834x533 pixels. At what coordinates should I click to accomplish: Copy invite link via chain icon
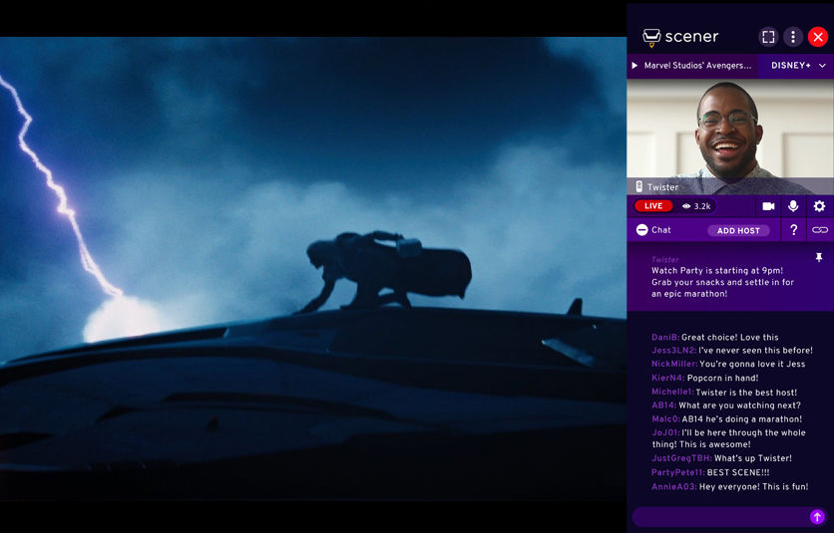pos(820,230)
